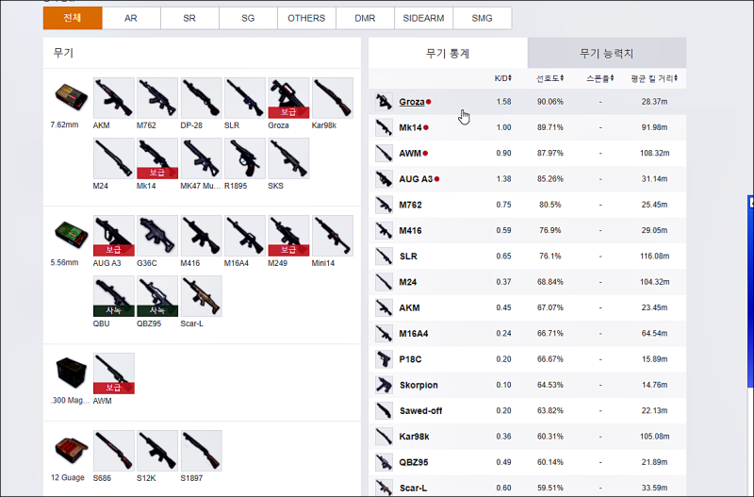Select the M762 weapon thumbnail in weapons grid
This screenshot has width=754, height=497.
(x=157, y=98)
